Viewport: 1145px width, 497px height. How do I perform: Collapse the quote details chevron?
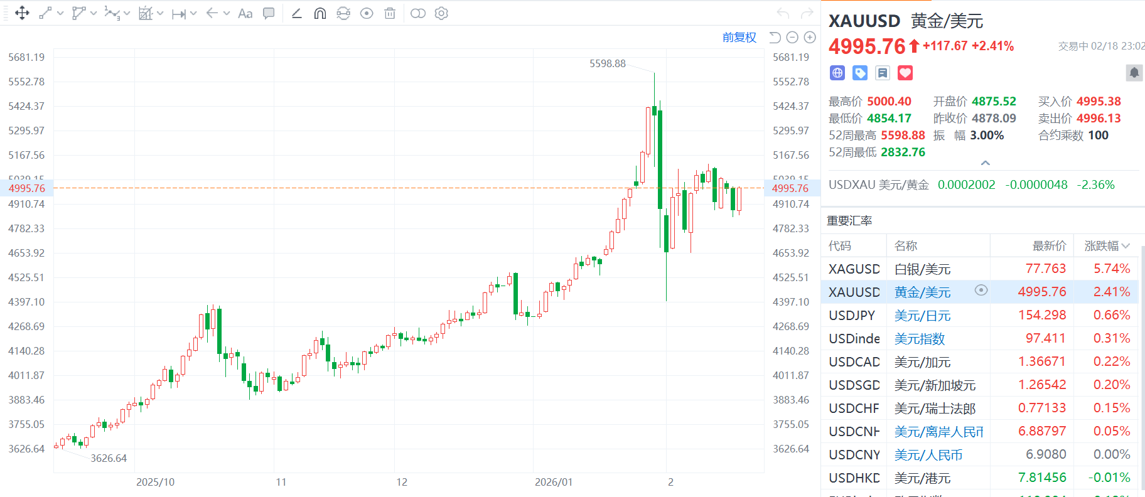pos(986,163)
